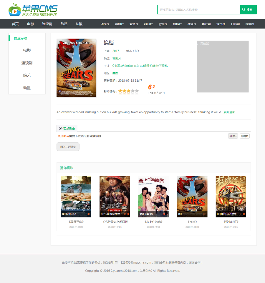Rate the film two stars
Screen dimensions: 265x283
(124, 91)
